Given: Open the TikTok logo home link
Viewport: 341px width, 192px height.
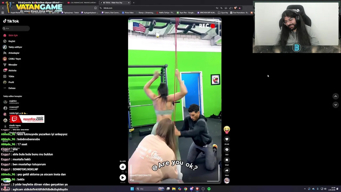Looking at the screenshot, I should point(11,21).
